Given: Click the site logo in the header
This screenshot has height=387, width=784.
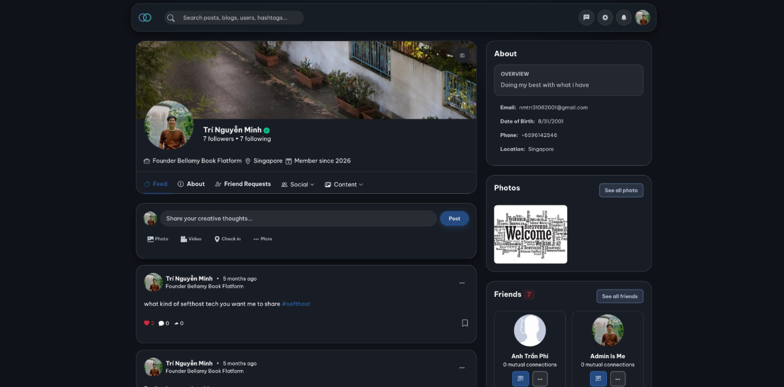Looking at the screenshot, I should pos(145,18).
